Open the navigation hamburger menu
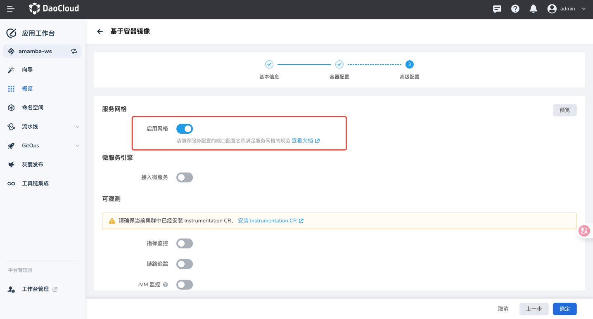 pyautogui.click(x=10, y=8)
